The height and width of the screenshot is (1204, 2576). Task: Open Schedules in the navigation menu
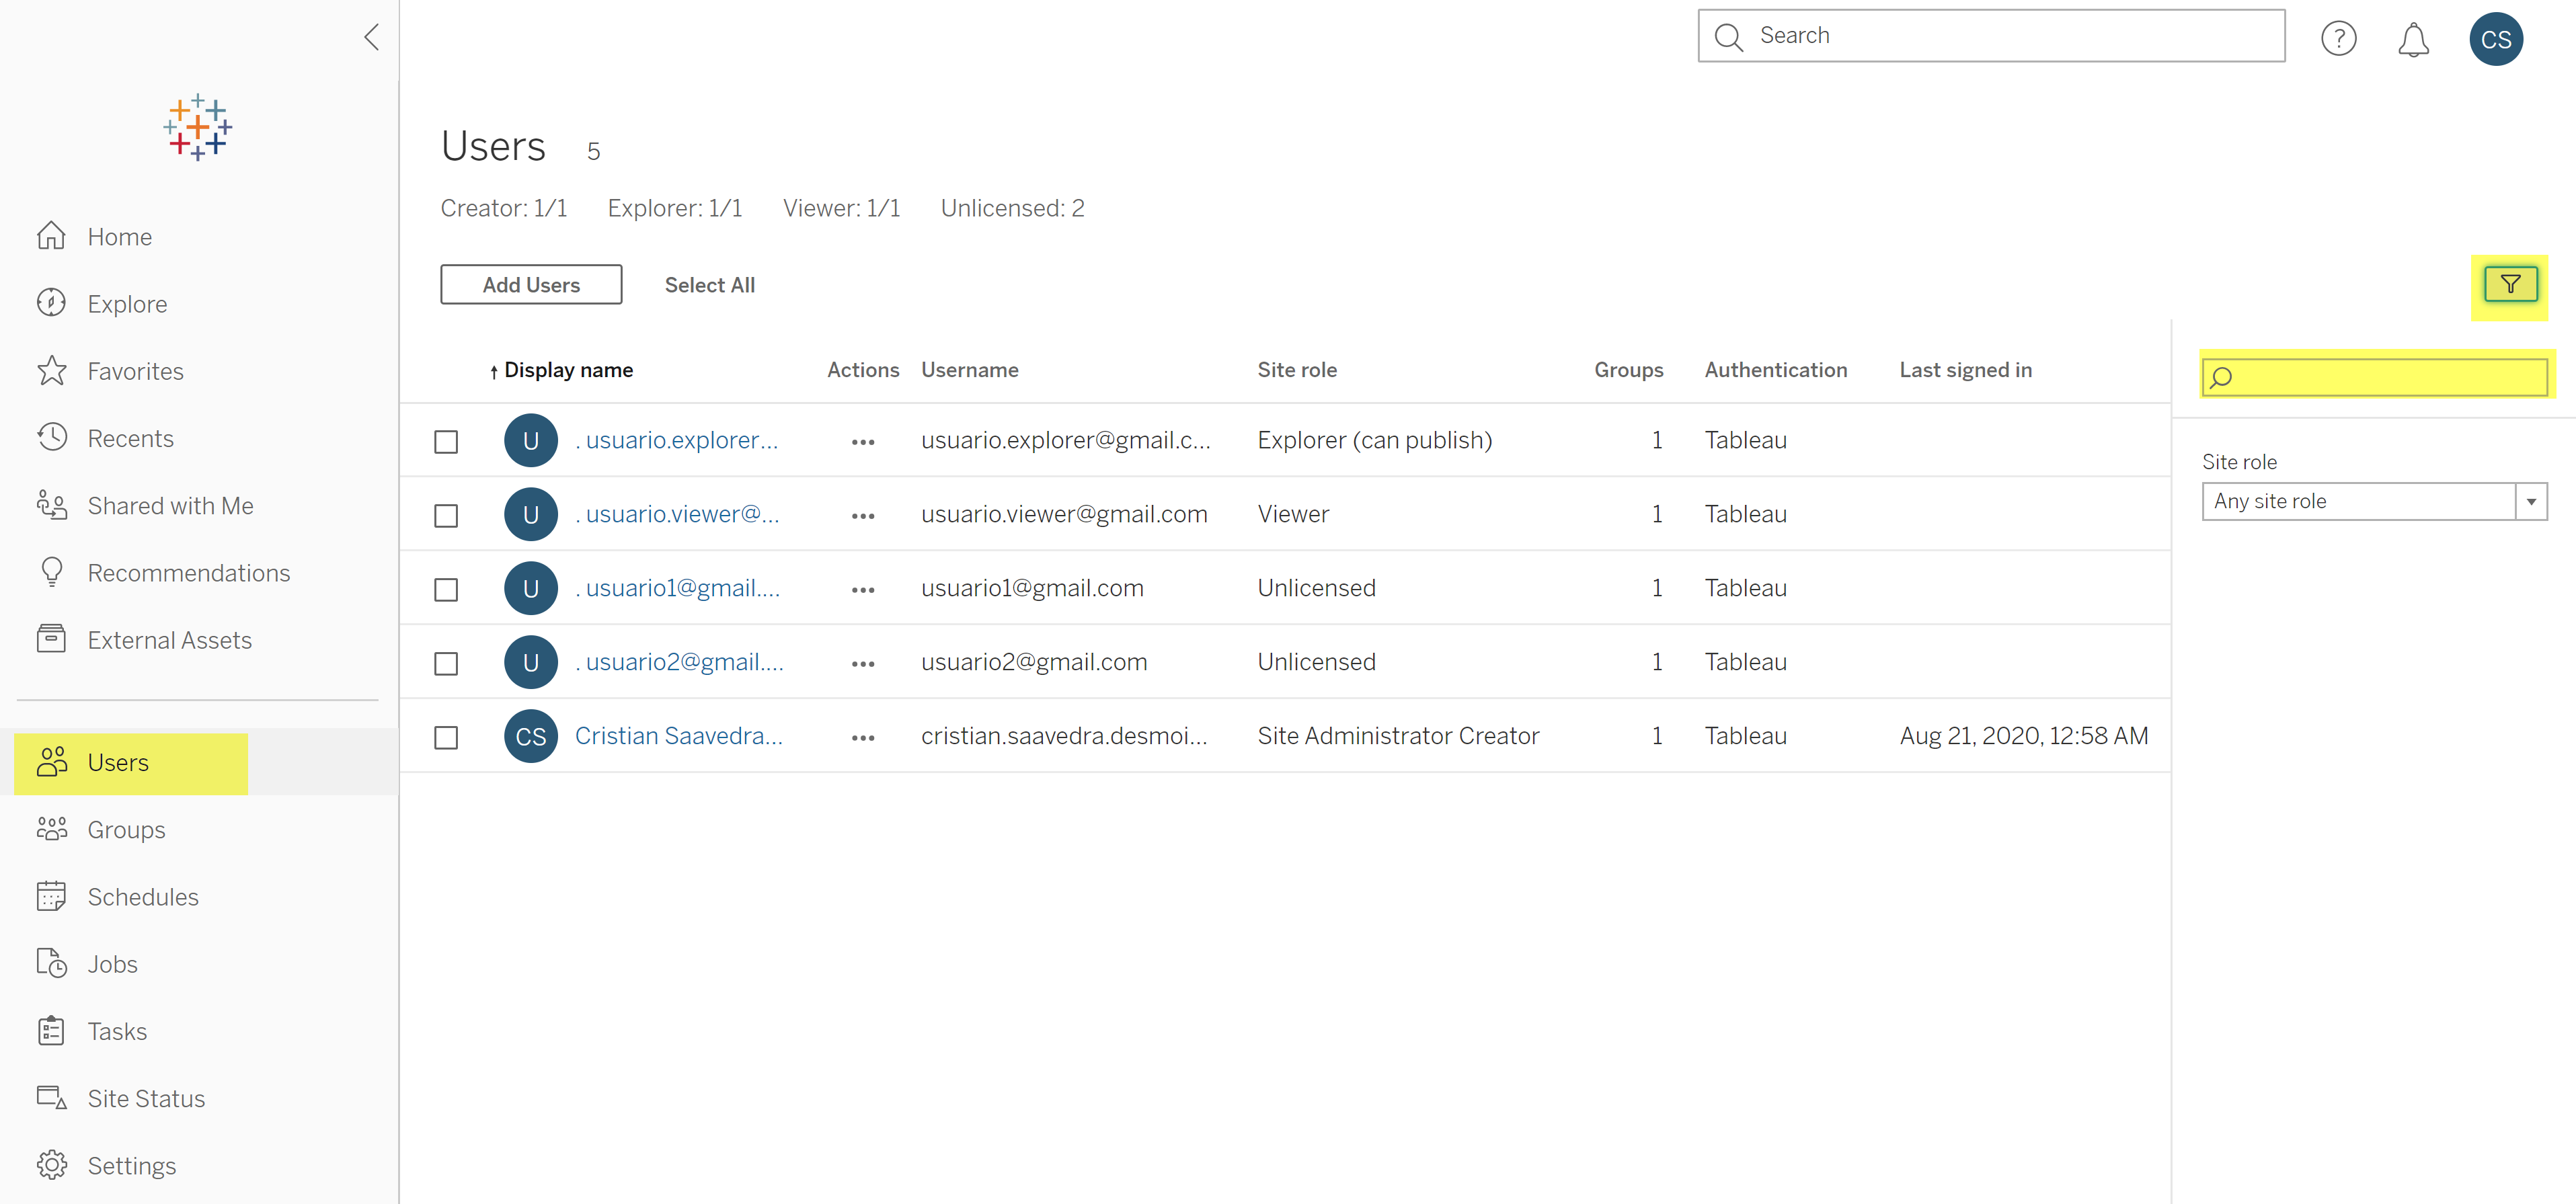point(142,896)
